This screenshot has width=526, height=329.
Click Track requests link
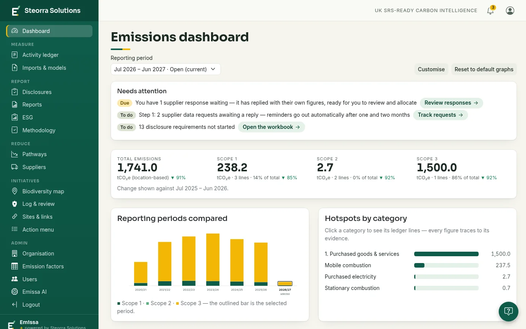click(440, 115)
